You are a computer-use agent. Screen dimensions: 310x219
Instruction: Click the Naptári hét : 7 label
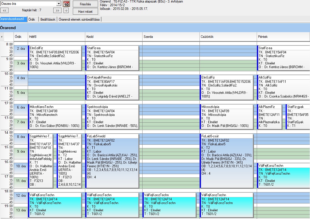point(32,10)
